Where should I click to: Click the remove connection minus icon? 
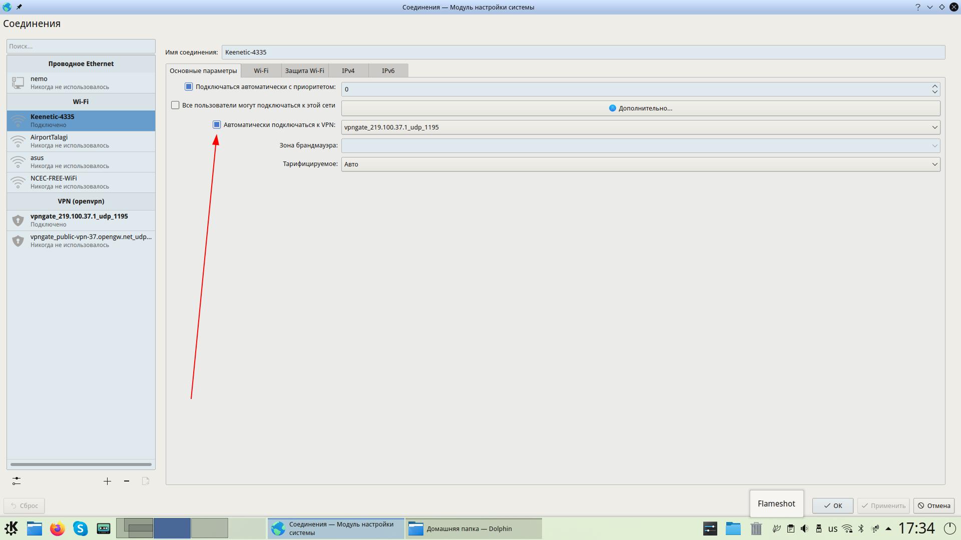(x=127, y=481)
